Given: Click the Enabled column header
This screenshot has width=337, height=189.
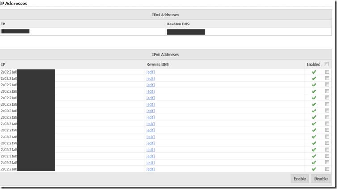Looking at the screenshot, I should pos(313,64).
